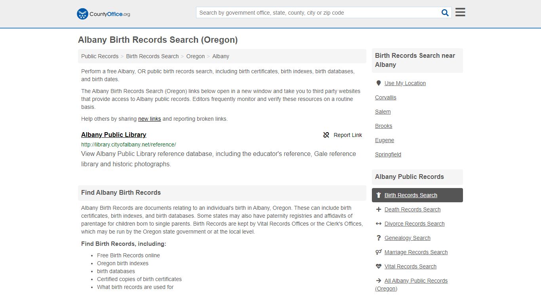The image size is (541, 304).
Task: Click the Report Link text
Action: 348,135
